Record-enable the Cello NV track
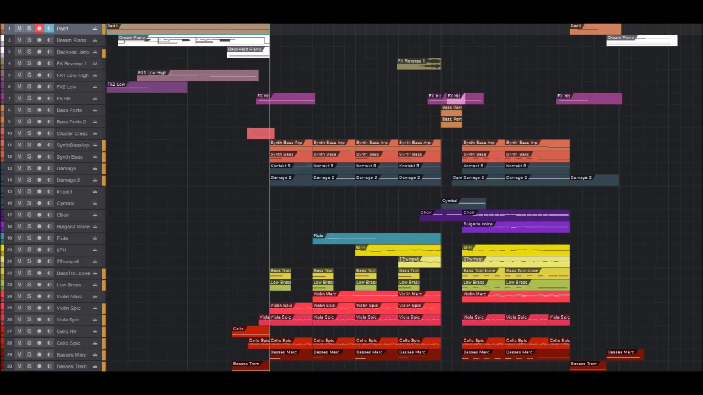 pyautogui.click(x=39, y=331)
